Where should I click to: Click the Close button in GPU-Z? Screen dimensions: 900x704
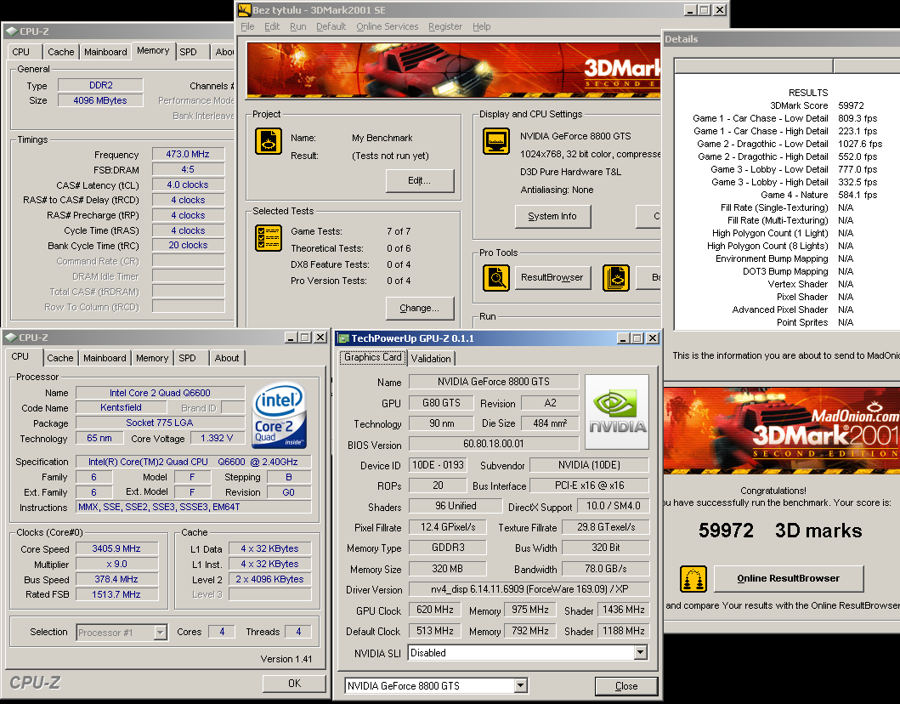click(x=626, y=685)
